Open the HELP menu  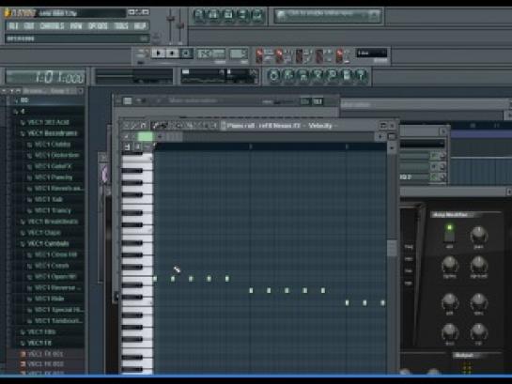click(x=140, y=25)
